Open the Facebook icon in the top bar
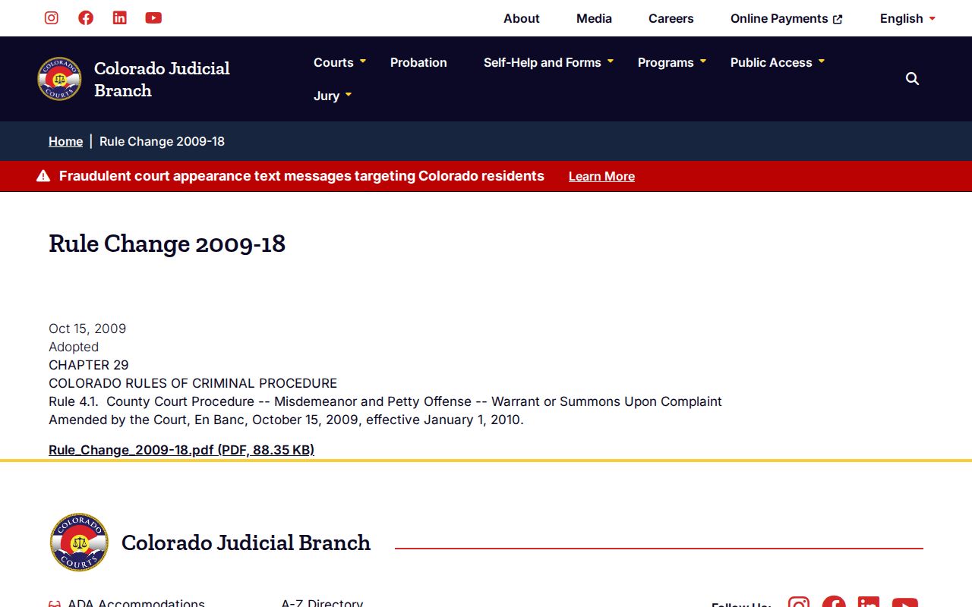 point(86,17)
